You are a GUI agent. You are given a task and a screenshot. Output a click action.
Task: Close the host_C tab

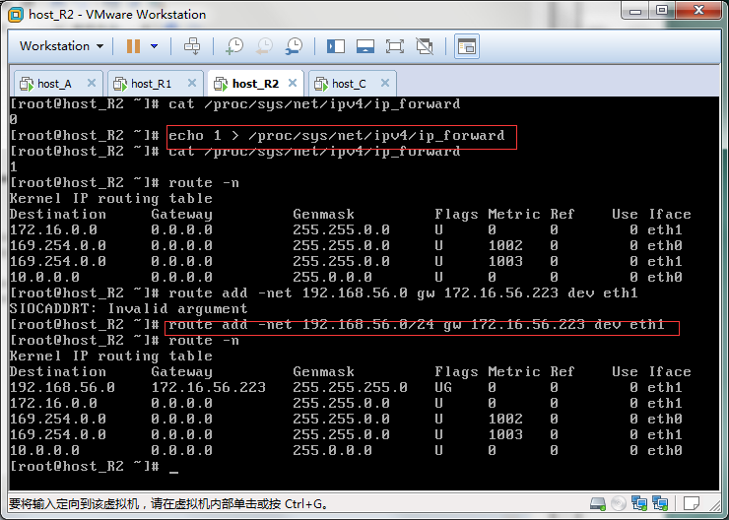(384, 84)
